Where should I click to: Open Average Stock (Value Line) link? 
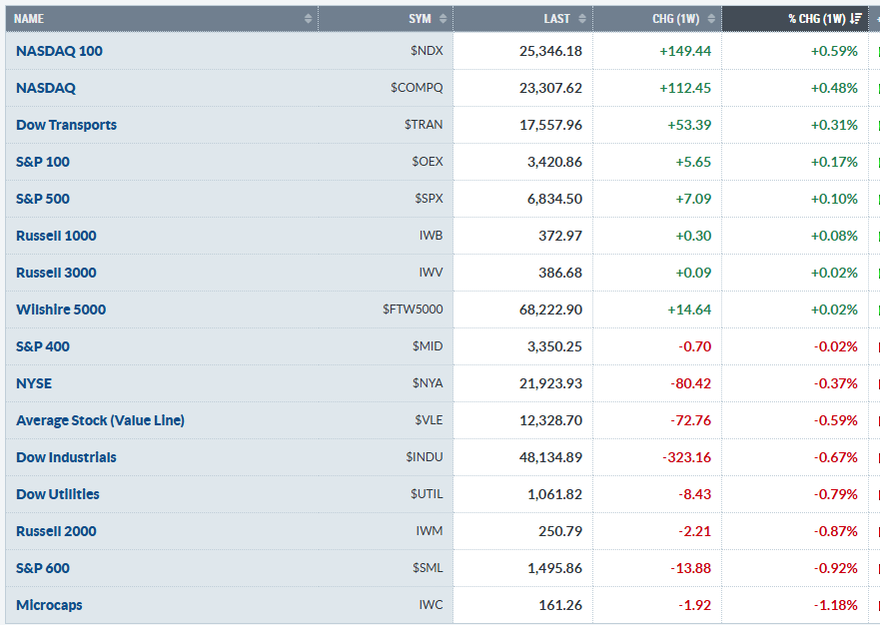pos(100,420)
